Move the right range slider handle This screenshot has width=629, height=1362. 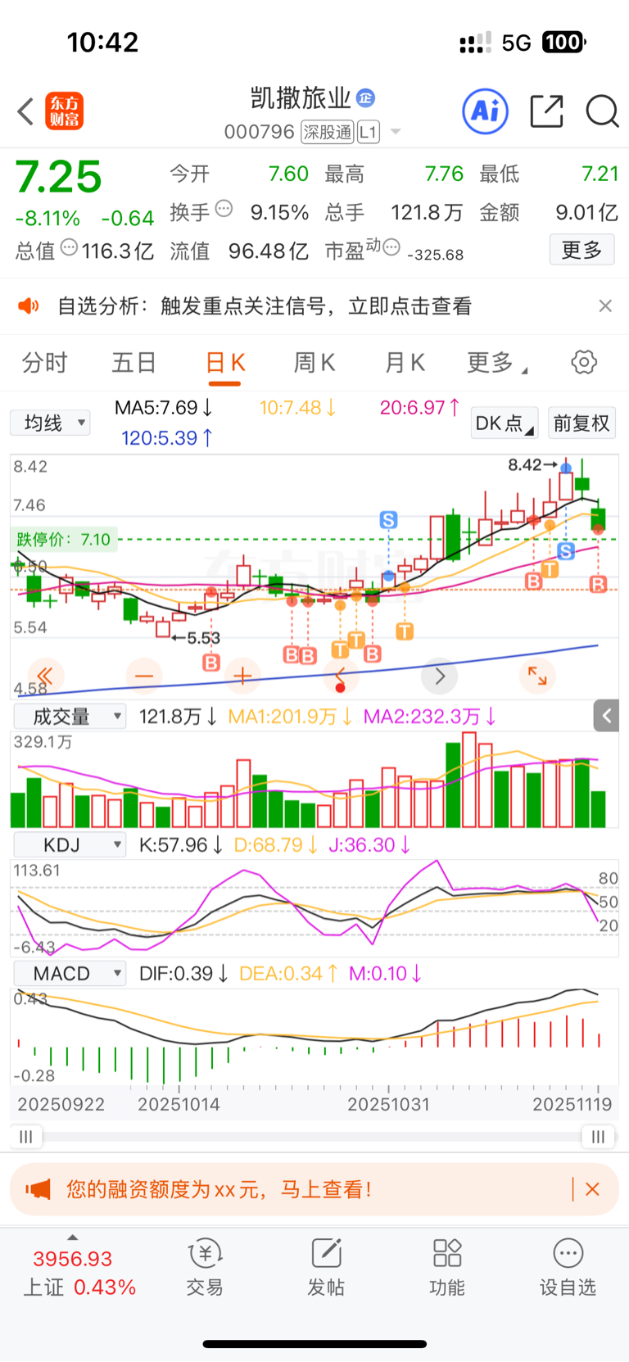coord(598,1137)
